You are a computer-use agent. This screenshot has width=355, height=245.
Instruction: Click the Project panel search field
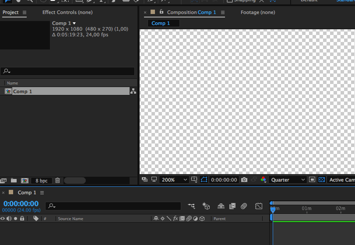tap(70, 71)
